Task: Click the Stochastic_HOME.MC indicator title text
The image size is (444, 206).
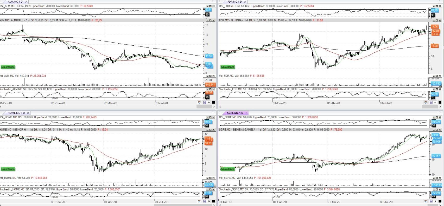Action: pyautogui.click(x=12, y=189)
